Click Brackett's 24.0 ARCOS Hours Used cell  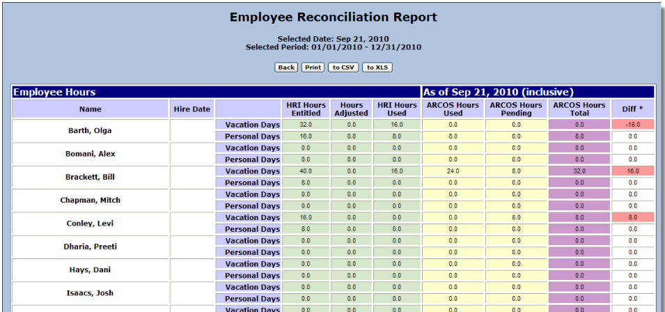[453, 171]
